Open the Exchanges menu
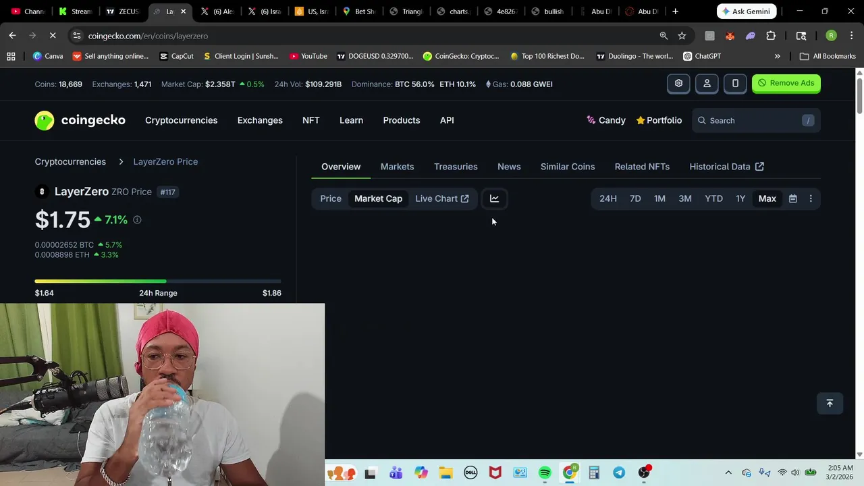This screenshot has height=486, width=864. coord(260,120)
